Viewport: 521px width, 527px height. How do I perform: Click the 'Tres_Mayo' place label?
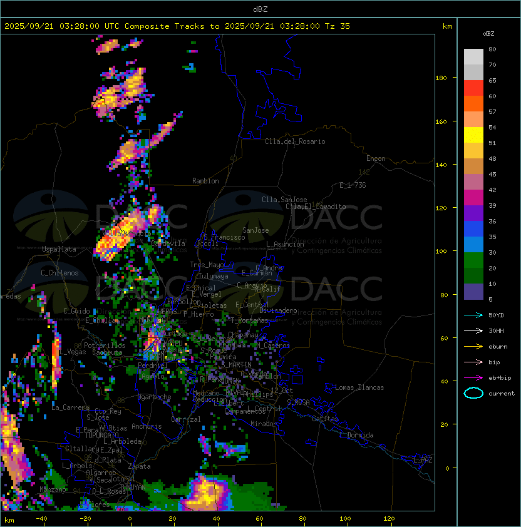tap(207, 265)
